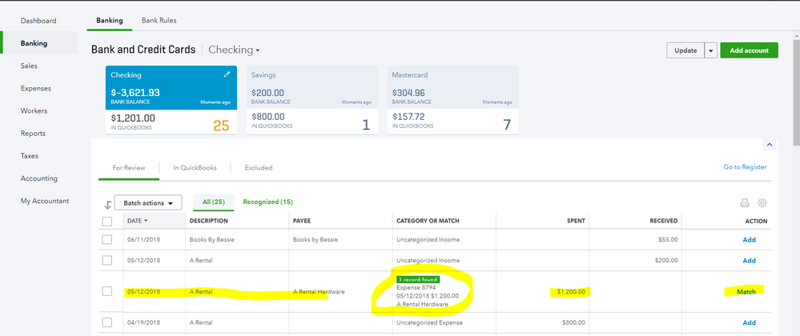Click the green Add account button
This screenshot has height=336, width=800.
749,50
